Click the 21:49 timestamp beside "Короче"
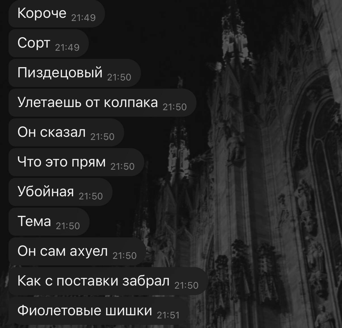 (x=83, y=18)
